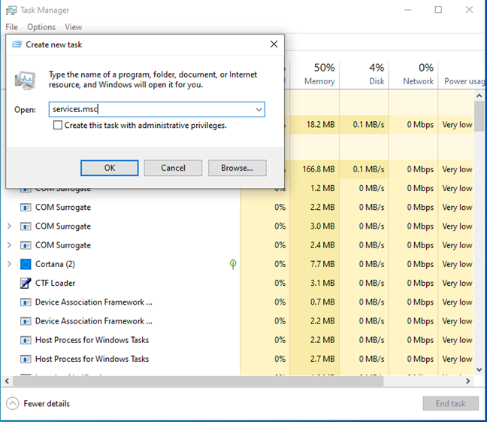The width and height of the screenshot is (487, 422).
Task: Open the File menu
Action: 11,27
